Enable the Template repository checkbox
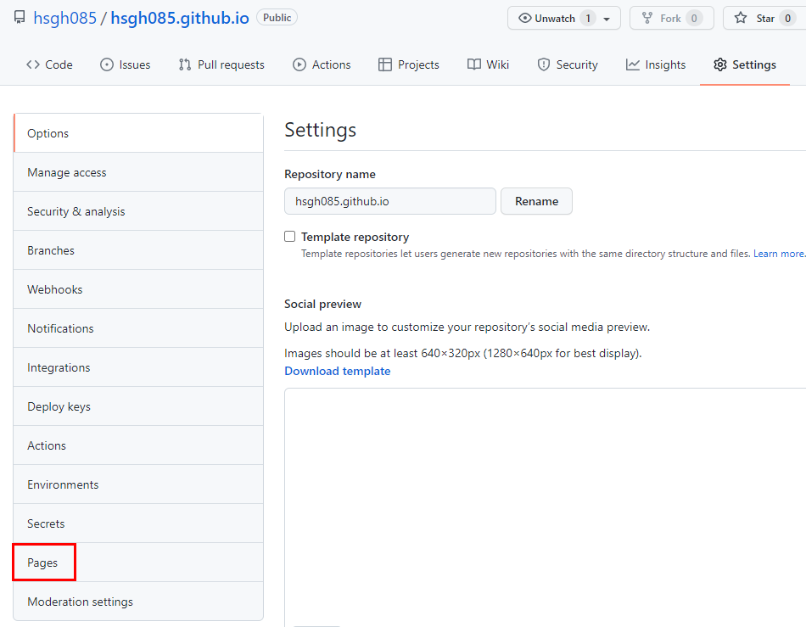 point(290,237)
